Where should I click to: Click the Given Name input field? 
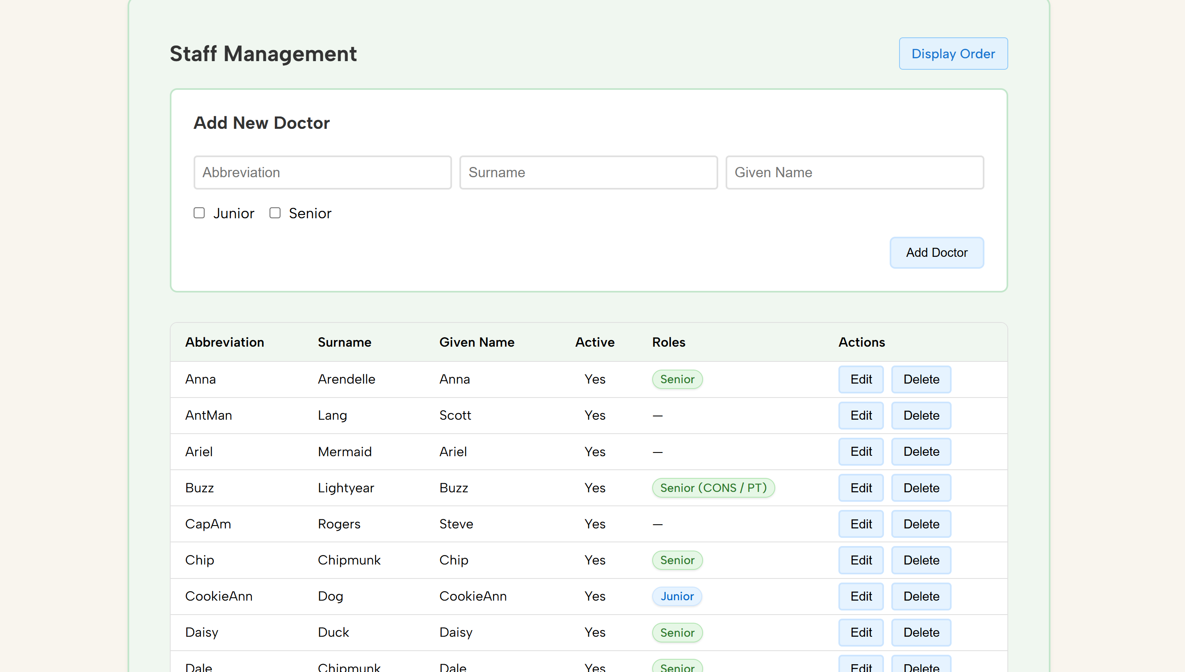coord(854,172)
